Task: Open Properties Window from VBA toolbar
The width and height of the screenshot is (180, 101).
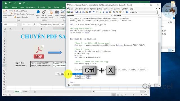Action: pyautogui.click(x=117, y=12)
